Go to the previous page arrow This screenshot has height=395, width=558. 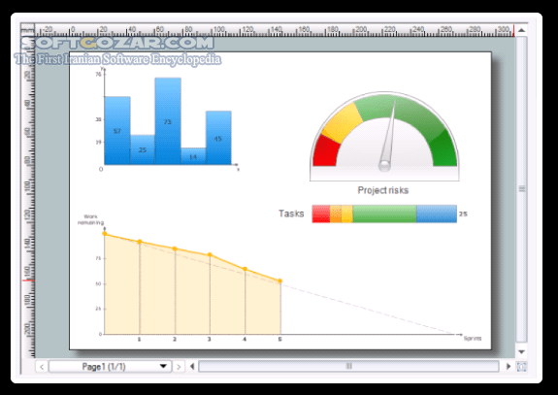coord(42,367)
